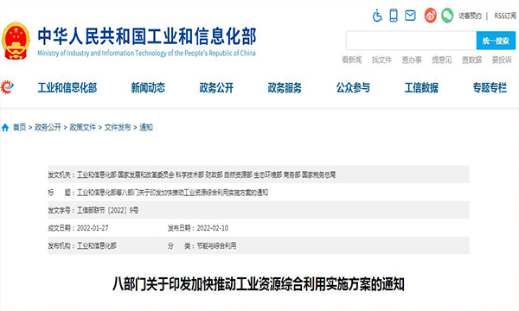
Task: Click the article heading 八部门关于印发…的通知
Action: tap(258, 284)
